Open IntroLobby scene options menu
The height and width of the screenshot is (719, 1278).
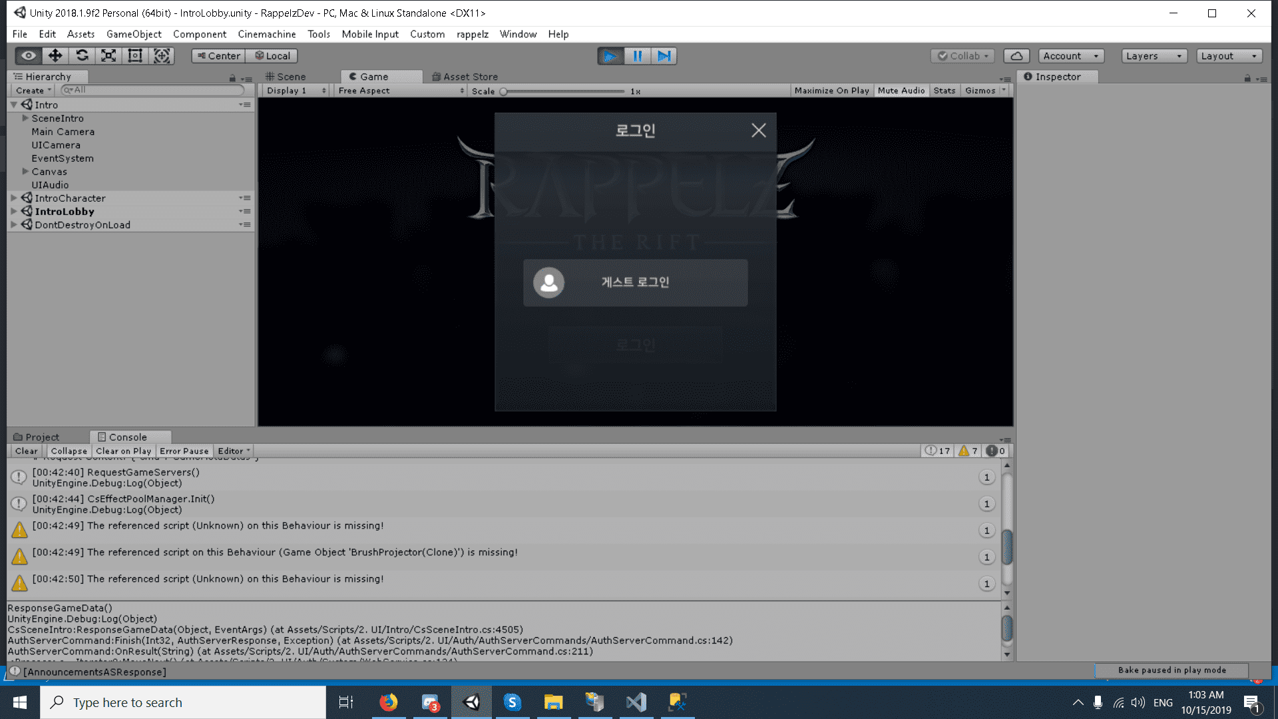(x=246, y=211)
